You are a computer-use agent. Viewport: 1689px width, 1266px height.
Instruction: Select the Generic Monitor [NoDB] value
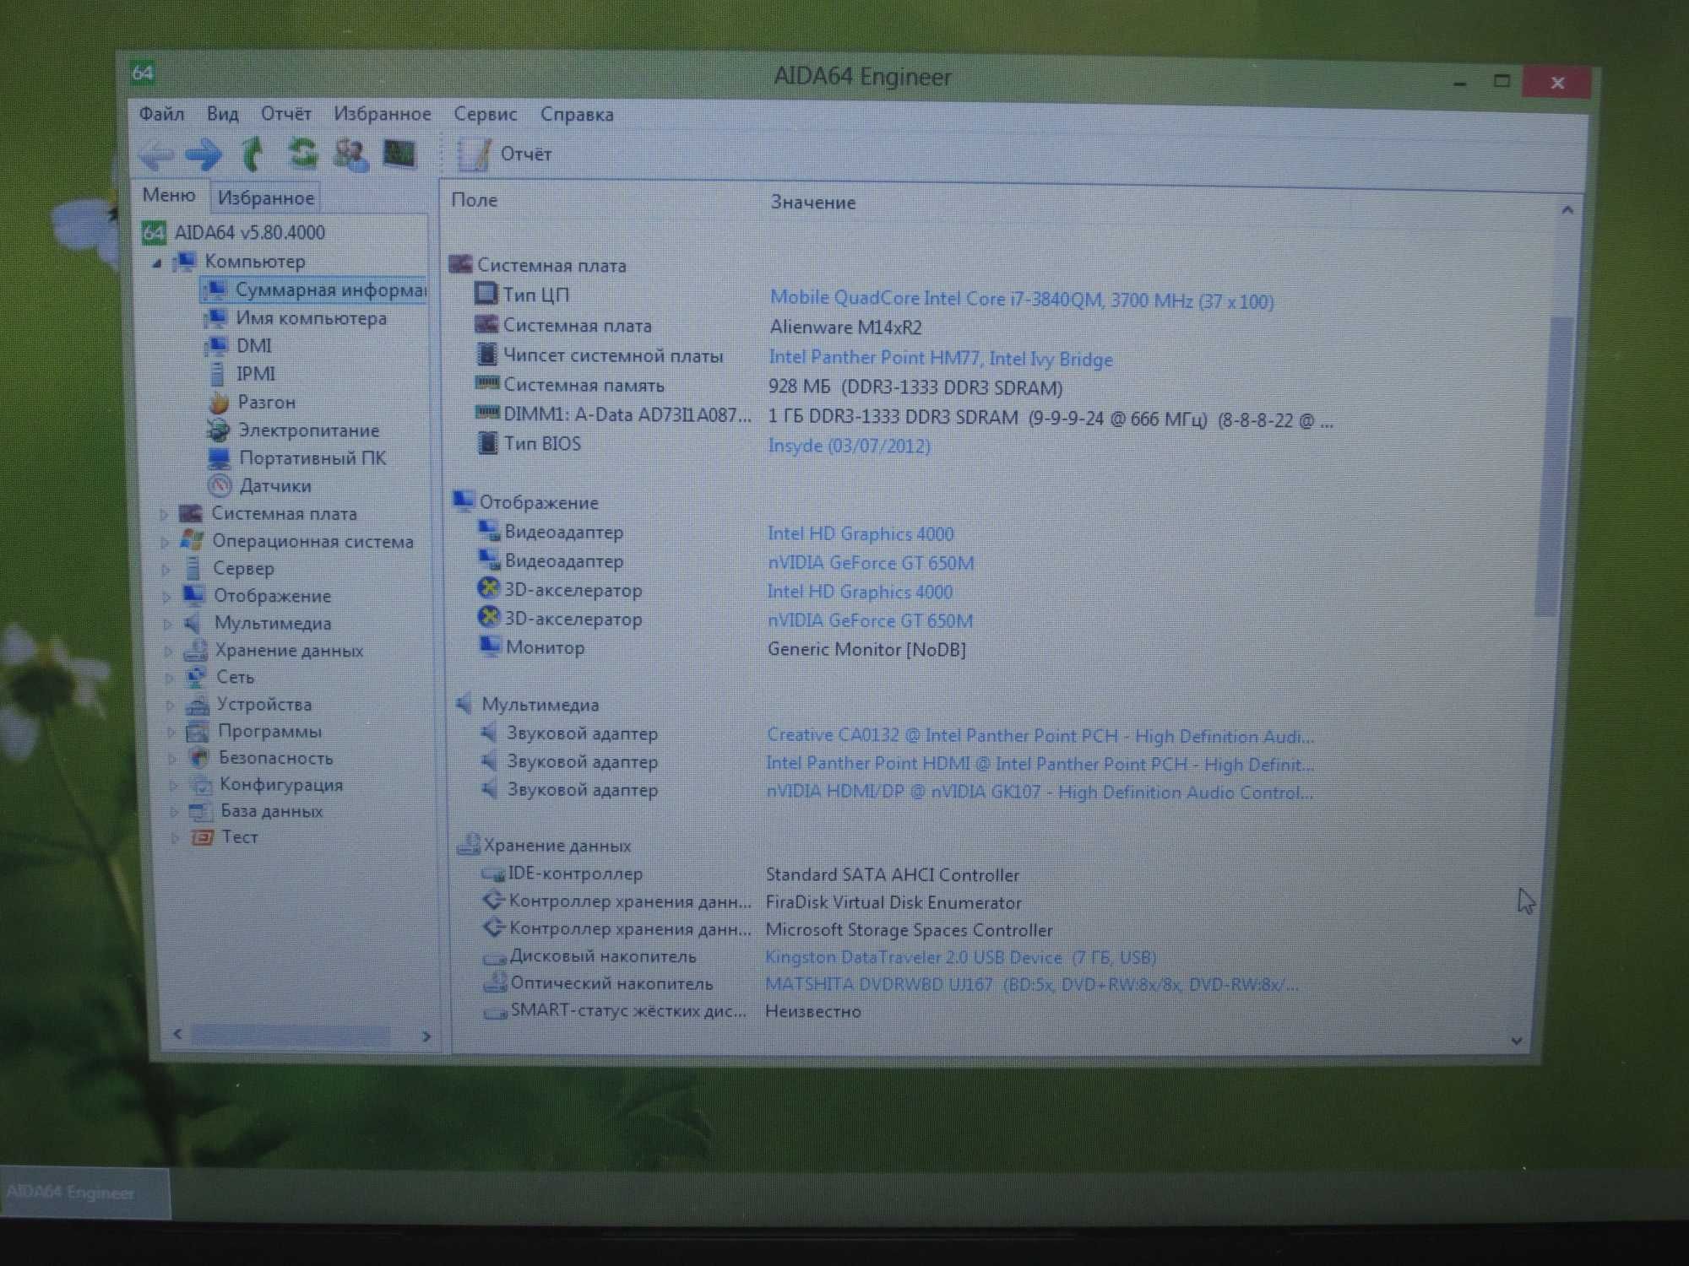(866, 650)
